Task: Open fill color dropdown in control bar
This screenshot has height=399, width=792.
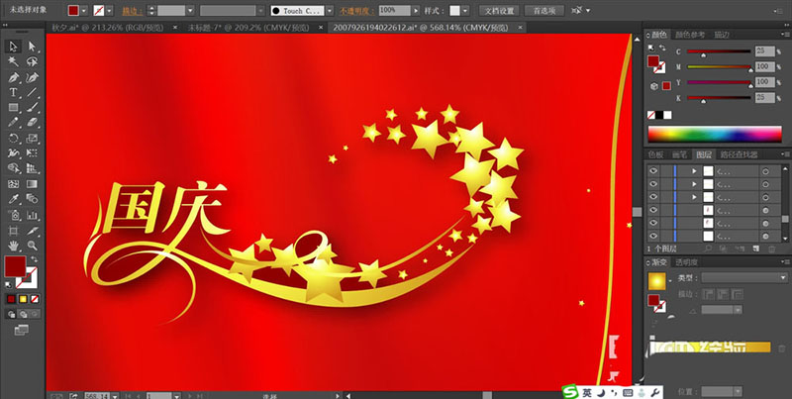Action: 84,10
